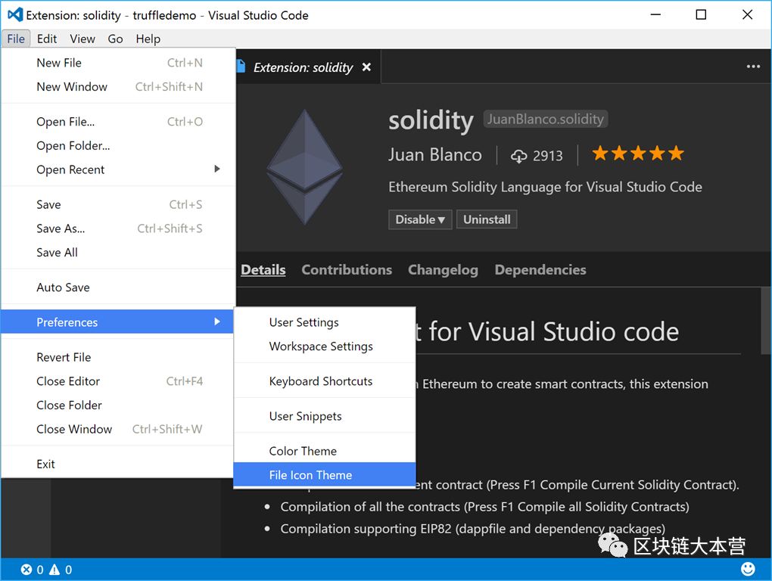Click the Juan Blanco publisher link

pos(434,155)
